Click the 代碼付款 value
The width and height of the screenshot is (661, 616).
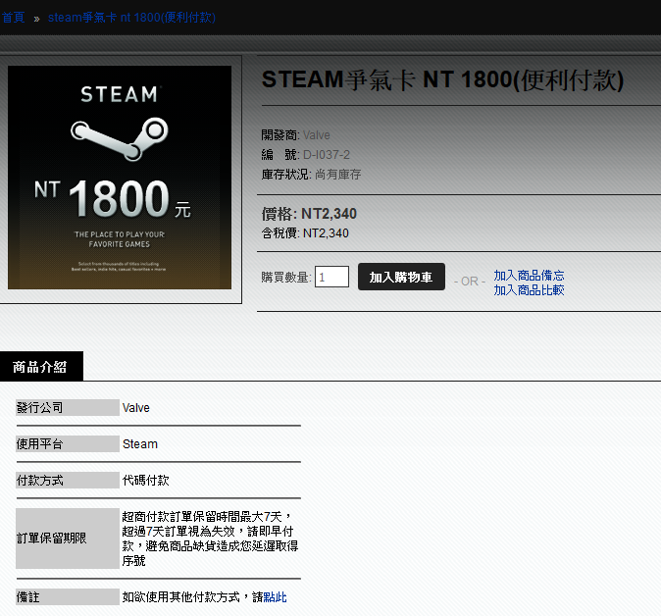pyautogui.click(x=145, y=481)
